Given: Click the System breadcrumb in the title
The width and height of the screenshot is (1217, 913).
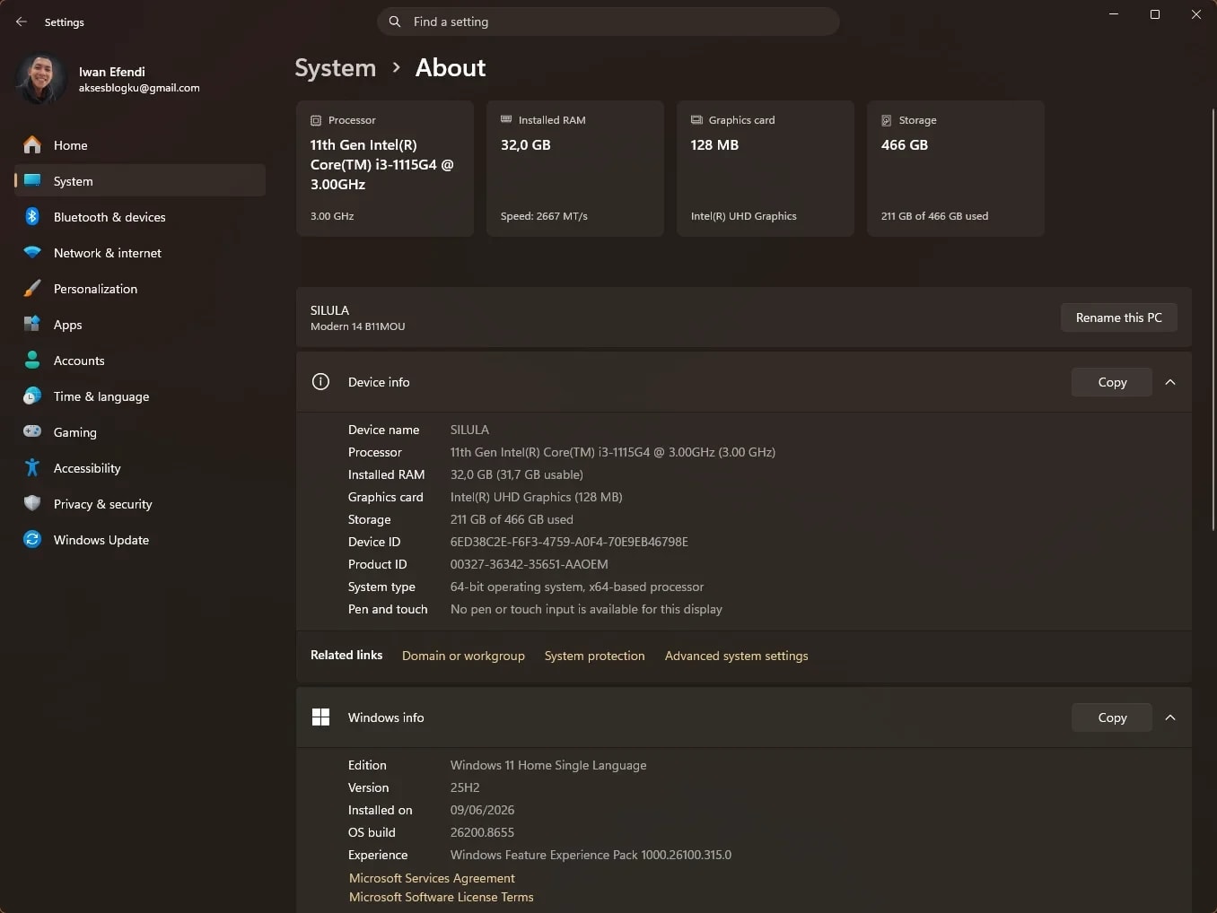Looking at the screenshot, I should [336, 68].
